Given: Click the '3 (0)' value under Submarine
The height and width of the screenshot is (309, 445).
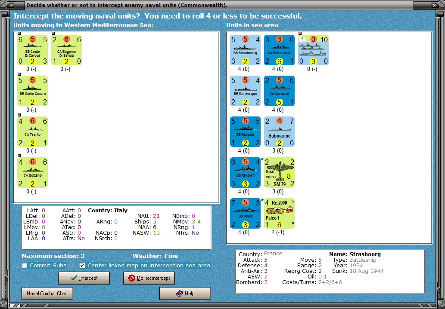Looking at the screenshot, I should tap(277, 151).
